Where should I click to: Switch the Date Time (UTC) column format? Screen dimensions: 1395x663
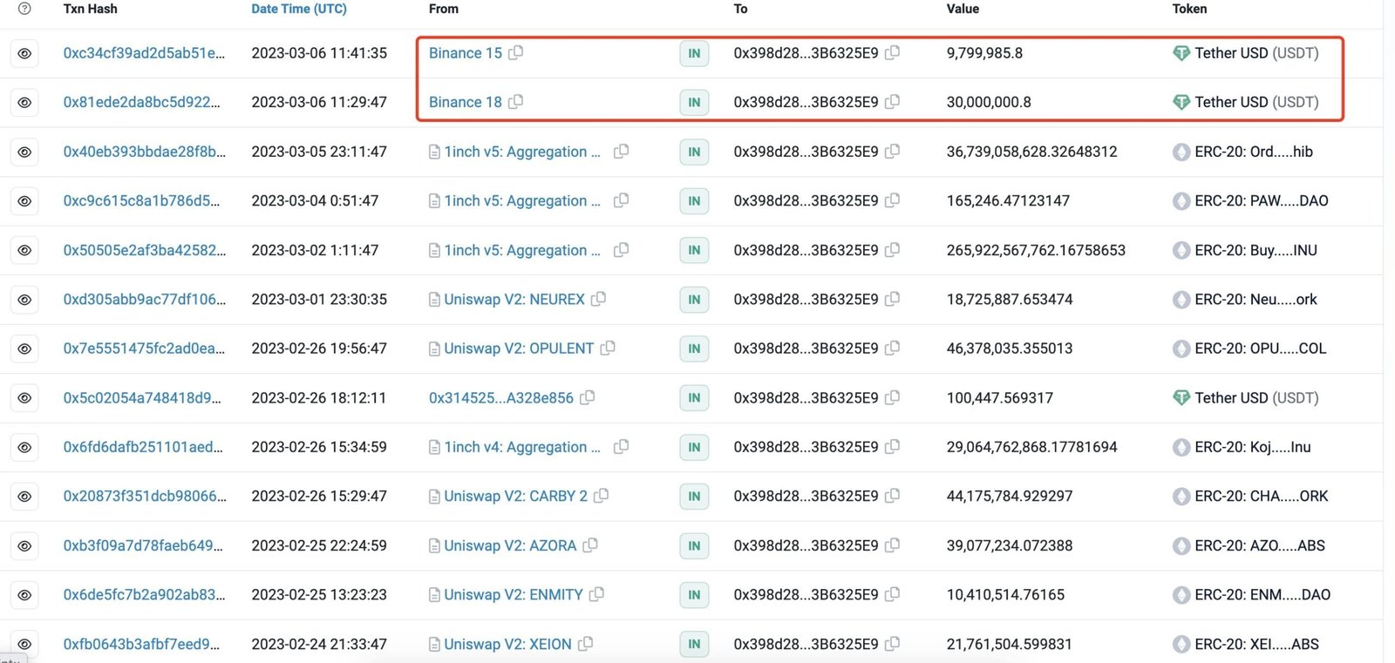(x=299, y=9)
